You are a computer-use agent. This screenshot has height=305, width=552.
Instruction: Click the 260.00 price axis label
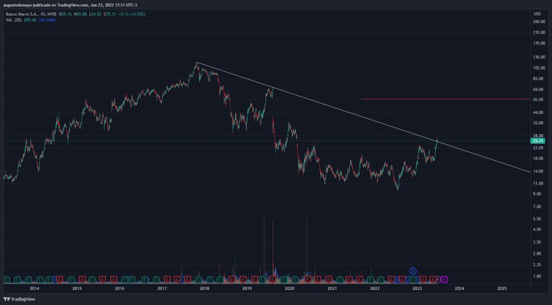coord(539,21)
